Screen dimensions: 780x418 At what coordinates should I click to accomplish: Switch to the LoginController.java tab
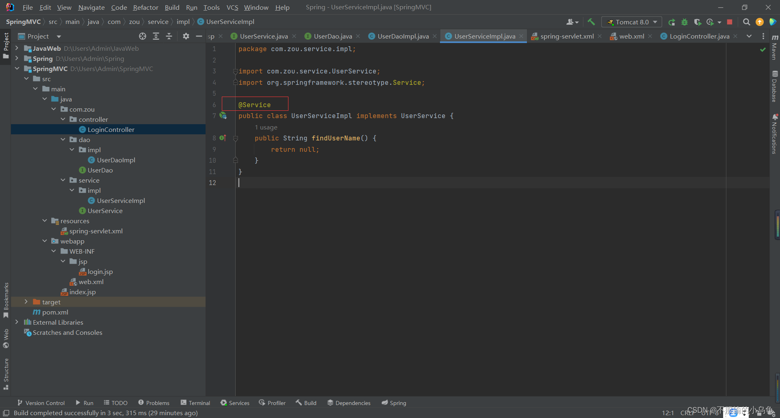(699, 36)
